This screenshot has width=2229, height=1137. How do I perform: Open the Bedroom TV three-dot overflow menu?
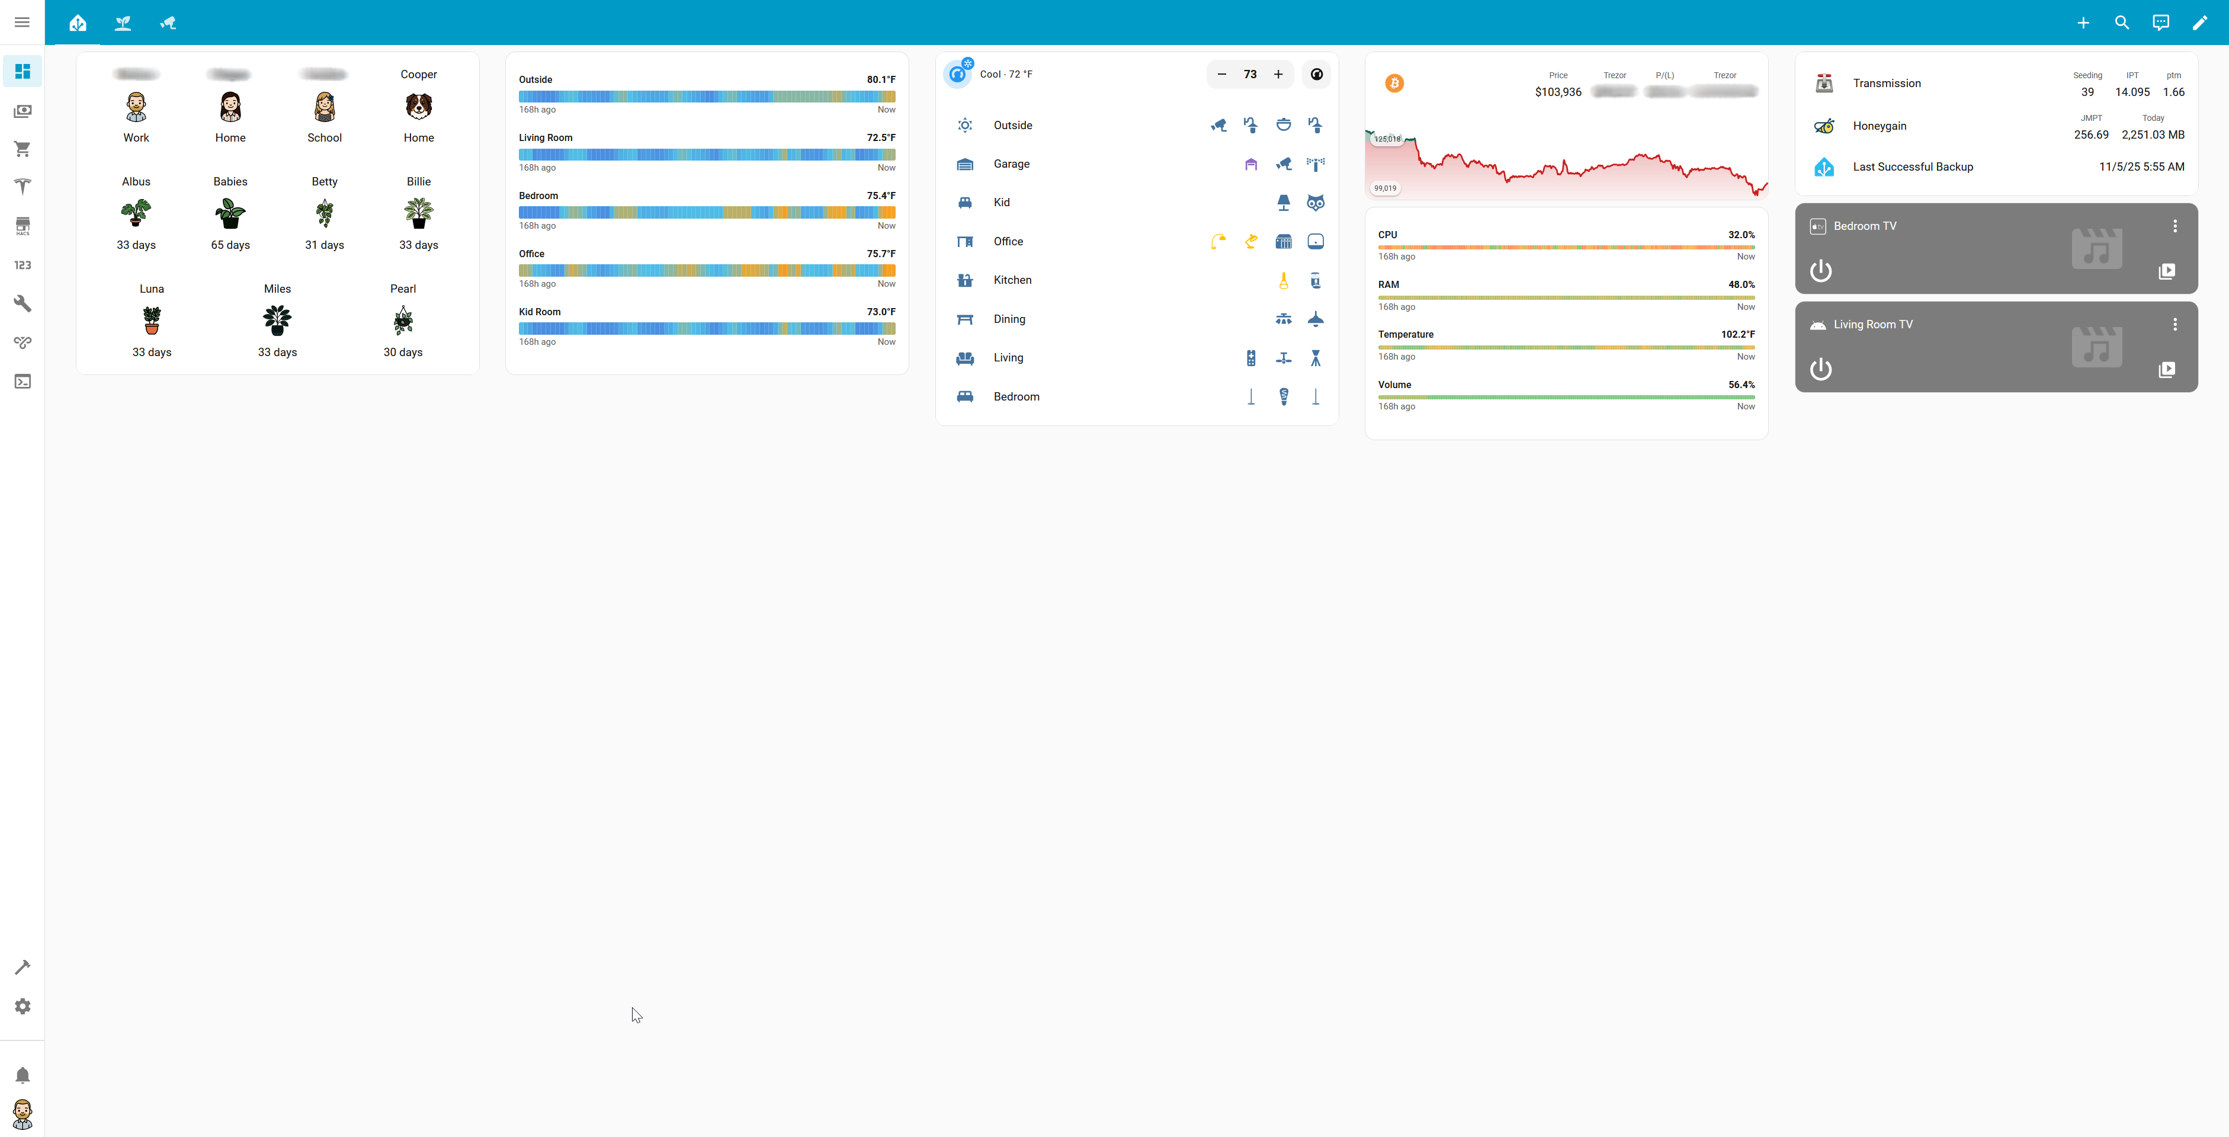tap(2176, 226)
